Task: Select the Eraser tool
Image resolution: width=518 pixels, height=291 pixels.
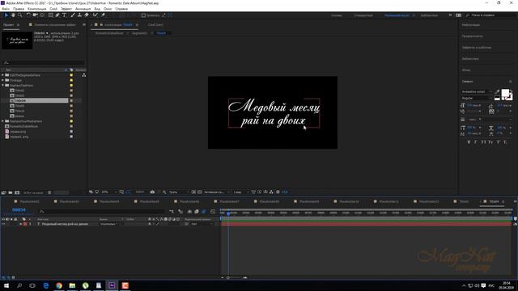Action: point(87,15)
